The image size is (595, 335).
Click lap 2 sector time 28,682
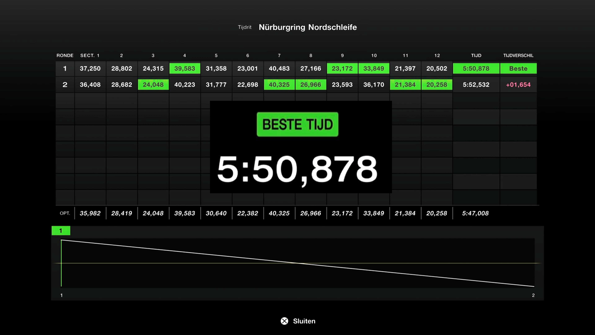(122, 85)
